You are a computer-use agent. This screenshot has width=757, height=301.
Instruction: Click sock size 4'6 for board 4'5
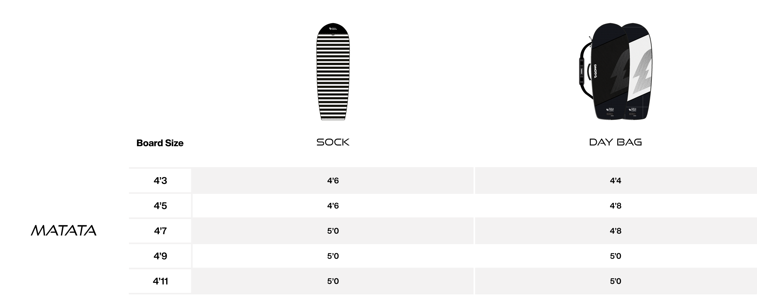[333, 206]
